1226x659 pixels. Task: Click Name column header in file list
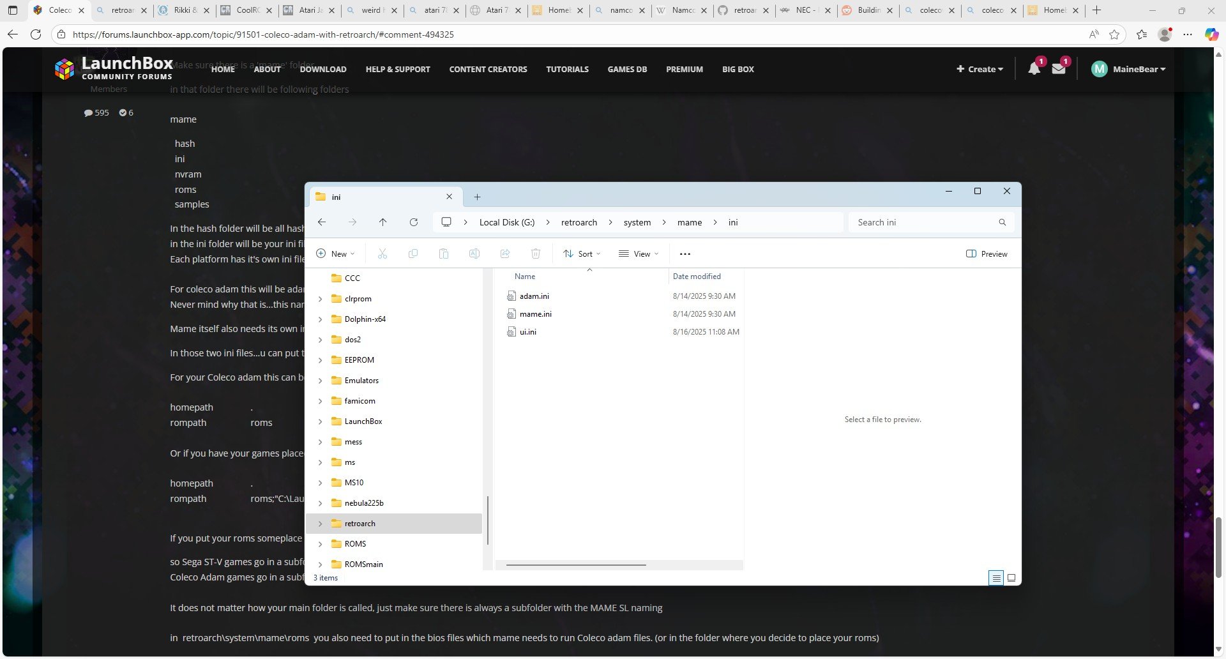click(x=525, y=276)
